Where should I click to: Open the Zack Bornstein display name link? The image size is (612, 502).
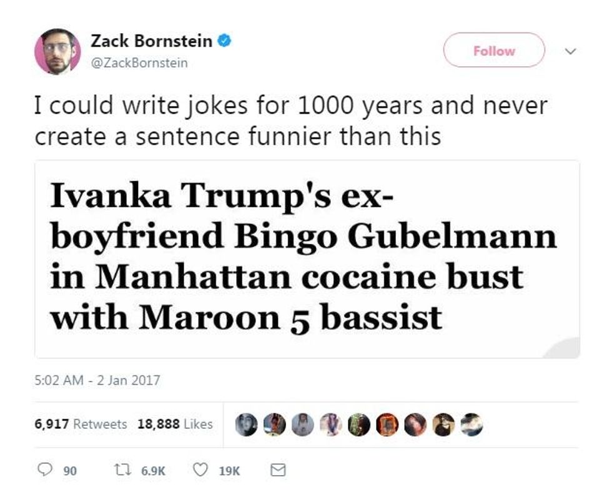point(151,42)
